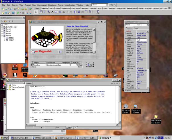Viewport: 172px width, 140px height.
Task: Click the View Unit toolbar icon
Action: (x=3, y=13)
